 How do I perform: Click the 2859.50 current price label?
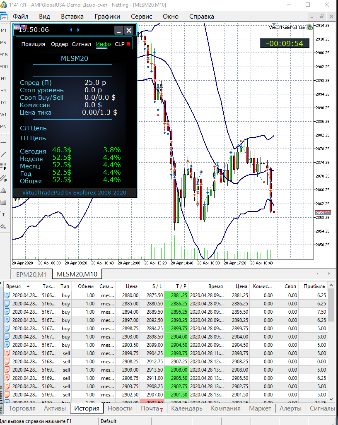tap(322, 213)
